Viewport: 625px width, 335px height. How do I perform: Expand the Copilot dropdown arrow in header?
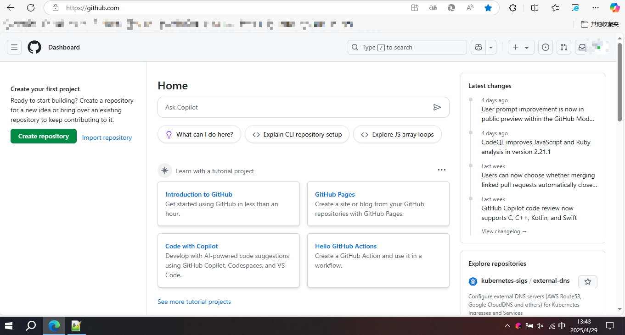click(491, 47)
